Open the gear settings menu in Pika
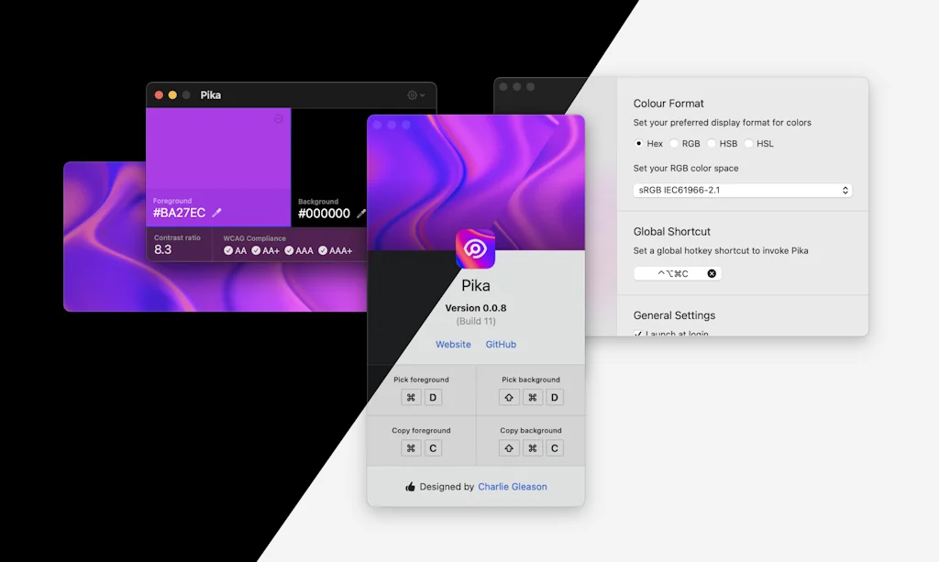 415,95
